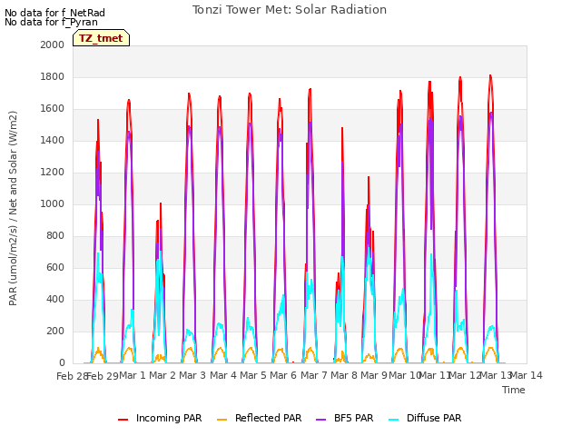581x436 pixels.
Task: Click the chart title Tonzi Tower Met: Solar Radiation
Action: pos(290,10)
